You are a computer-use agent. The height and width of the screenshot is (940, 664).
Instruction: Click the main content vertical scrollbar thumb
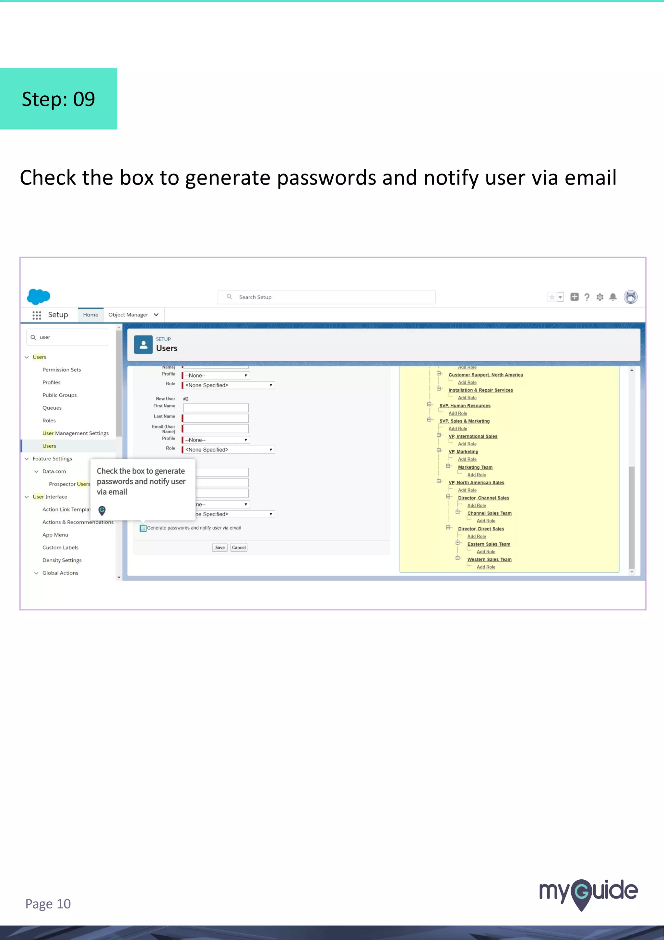(632, 517)
